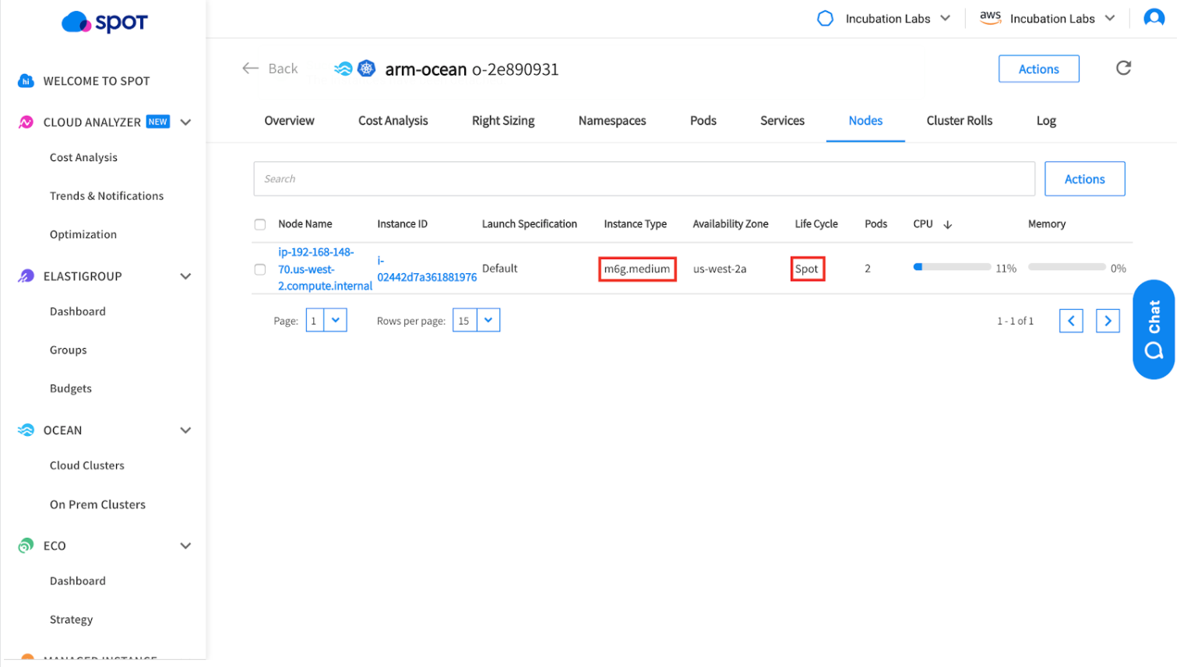This screenshot has width=1180, height=667.
Task: Collapse the Ocean sidebar section
Action: coord(185,430)
